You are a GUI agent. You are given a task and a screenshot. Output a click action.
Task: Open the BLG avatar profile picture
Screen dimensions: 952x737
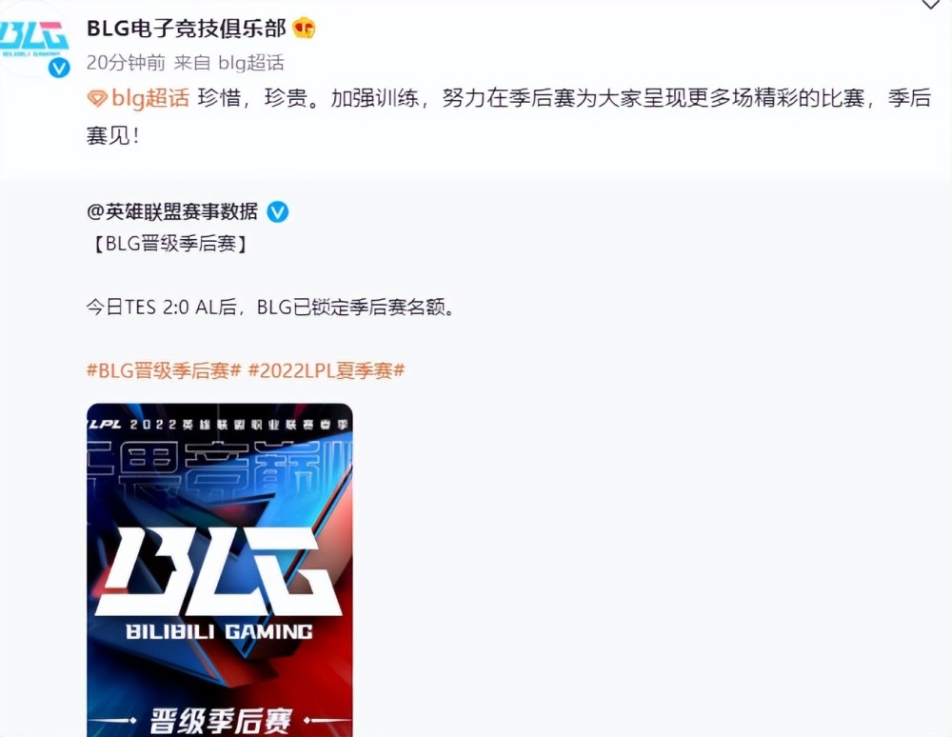(33, 39)
